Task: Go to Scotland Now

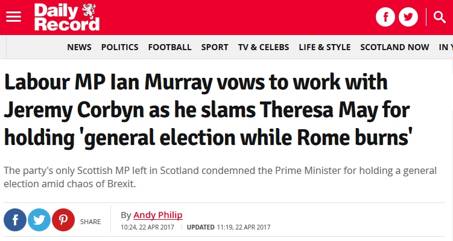Action: coord(394,47)
